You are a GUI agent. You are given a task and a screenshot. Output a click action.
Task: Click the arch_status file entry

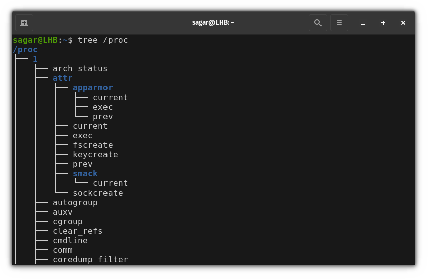point(80,69)
